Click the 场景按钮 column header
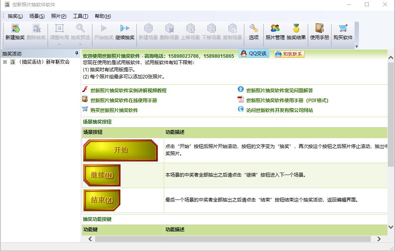395x251 pixels. click(x=93, y=132)
